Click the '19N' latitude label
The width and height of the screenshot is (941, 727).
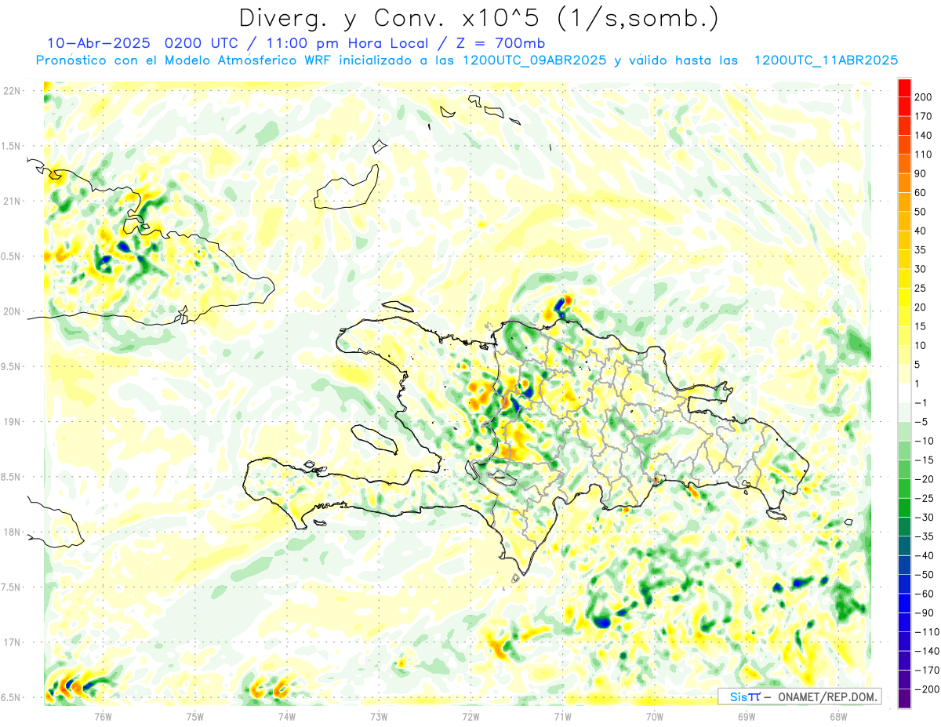[11, 422]
